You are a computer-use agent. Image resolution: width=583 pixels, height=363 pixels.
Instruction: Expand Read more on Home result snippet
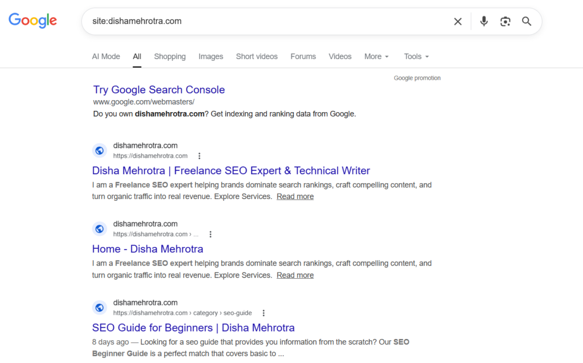[x=295, y=275]
